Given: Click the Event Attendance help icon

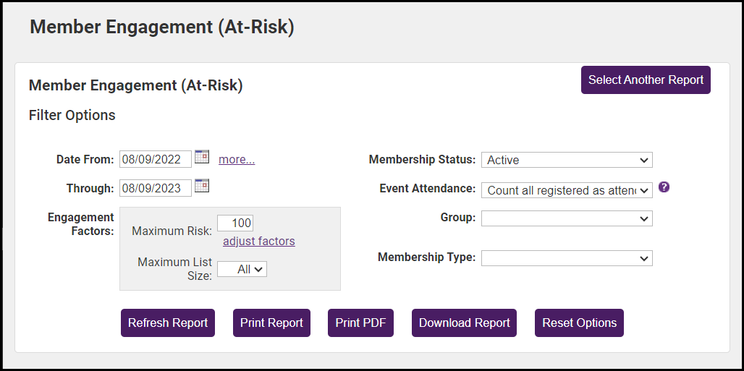Looking at the screenshot, I should (664, 187).
